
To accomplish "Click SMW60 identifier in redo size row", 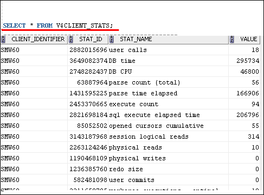I will [10, 169].
